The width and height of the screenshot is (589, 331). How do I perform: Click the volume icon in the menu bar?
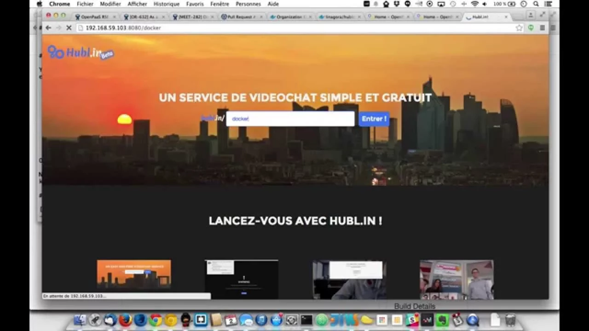point(485,4)
